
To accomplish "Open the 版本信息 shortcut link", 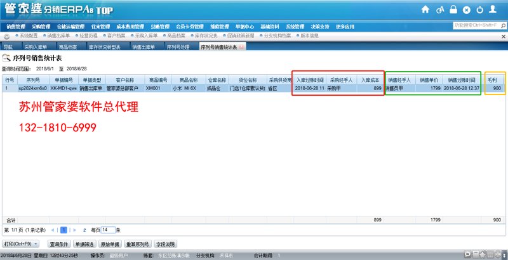I will [309, 36].
